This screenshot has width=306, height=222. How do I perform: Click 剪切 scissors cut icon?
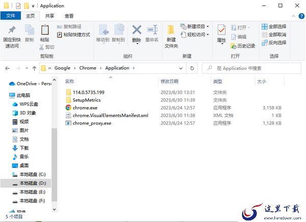click(41, 47)
